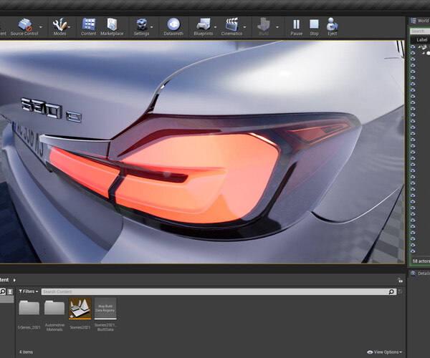Click the save search icon beside Search Content
This screenshot has height=358, width=430.
[400, 291]
